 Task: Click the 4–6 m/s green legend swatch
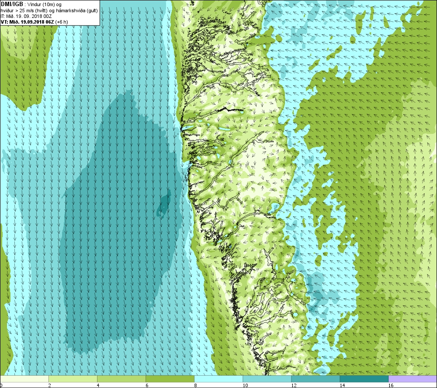121,379
